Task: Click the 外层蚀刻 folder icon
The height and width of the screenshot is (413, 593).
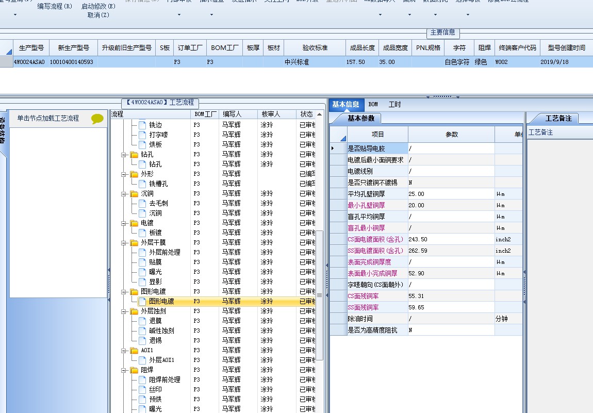Action: pos(134,311)
